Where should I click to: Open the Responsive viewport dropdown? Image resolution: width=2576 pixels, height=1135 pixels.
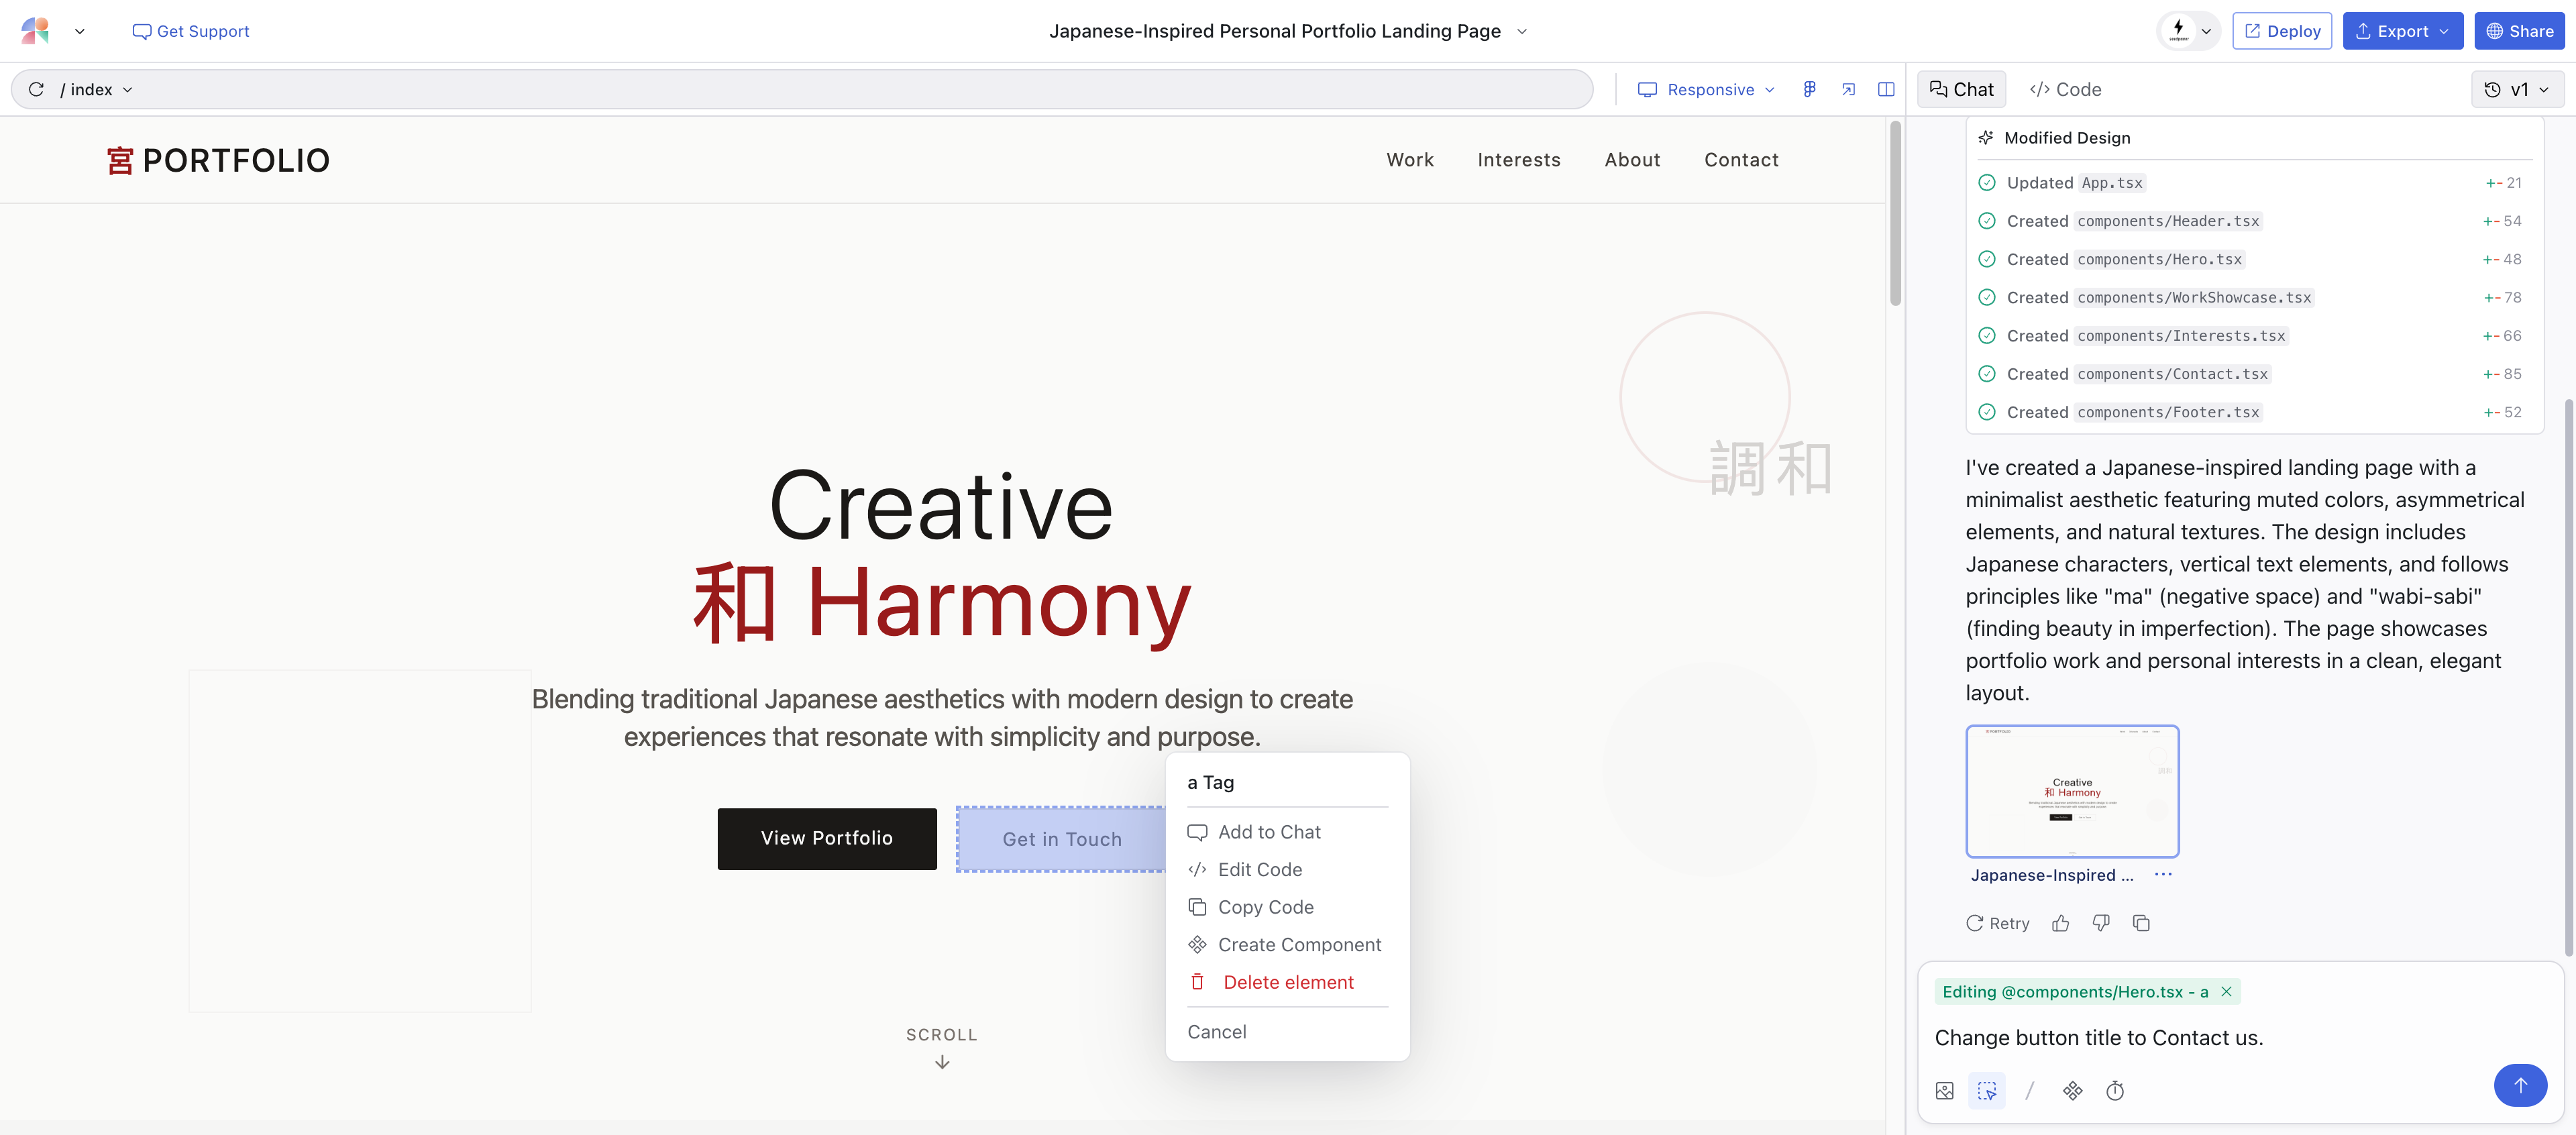(x=1706, y=89)
